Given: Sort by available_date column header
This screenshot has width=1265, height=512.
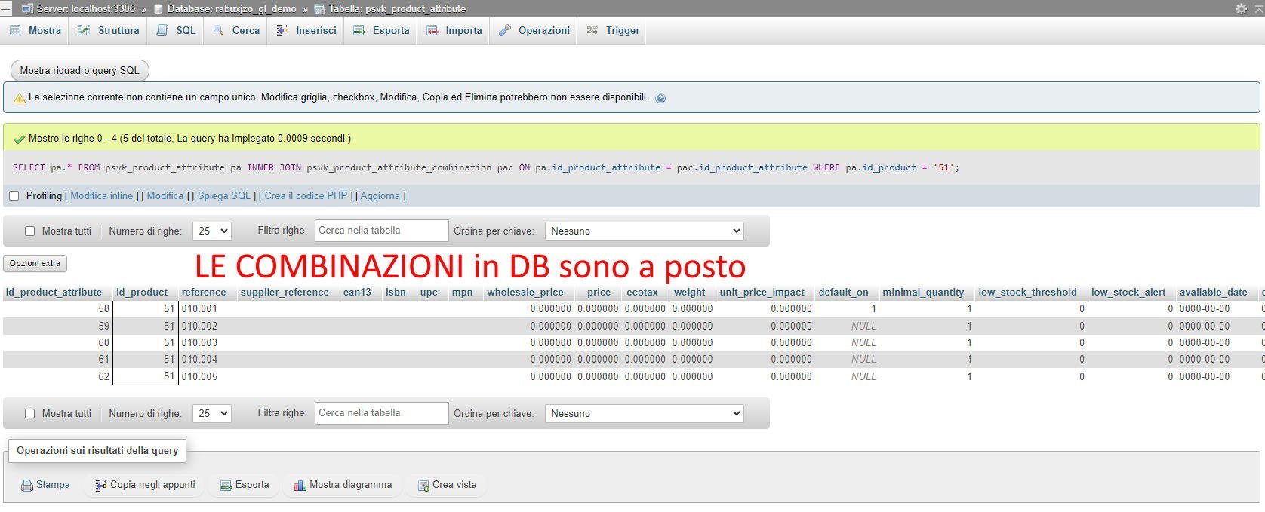Looking at the screenshot, I should tap(1214, 293).
